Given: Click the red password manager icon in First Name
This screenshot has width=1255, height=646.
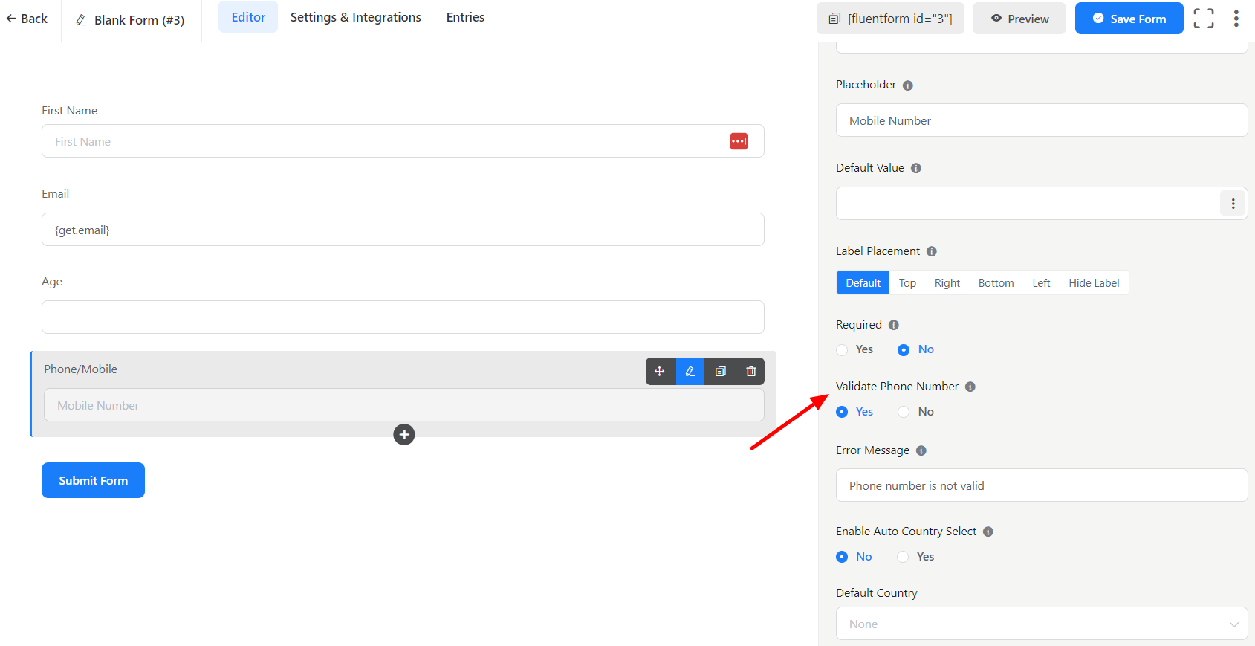Looking at the screenshot, I should 738,141.
